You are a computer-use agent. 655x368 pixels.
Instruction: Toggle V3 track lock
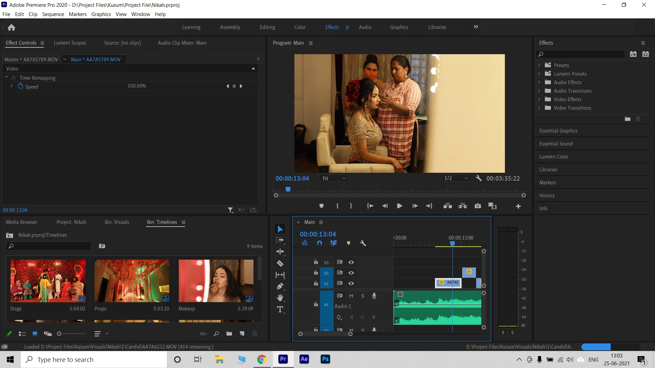tap(316, 262)
